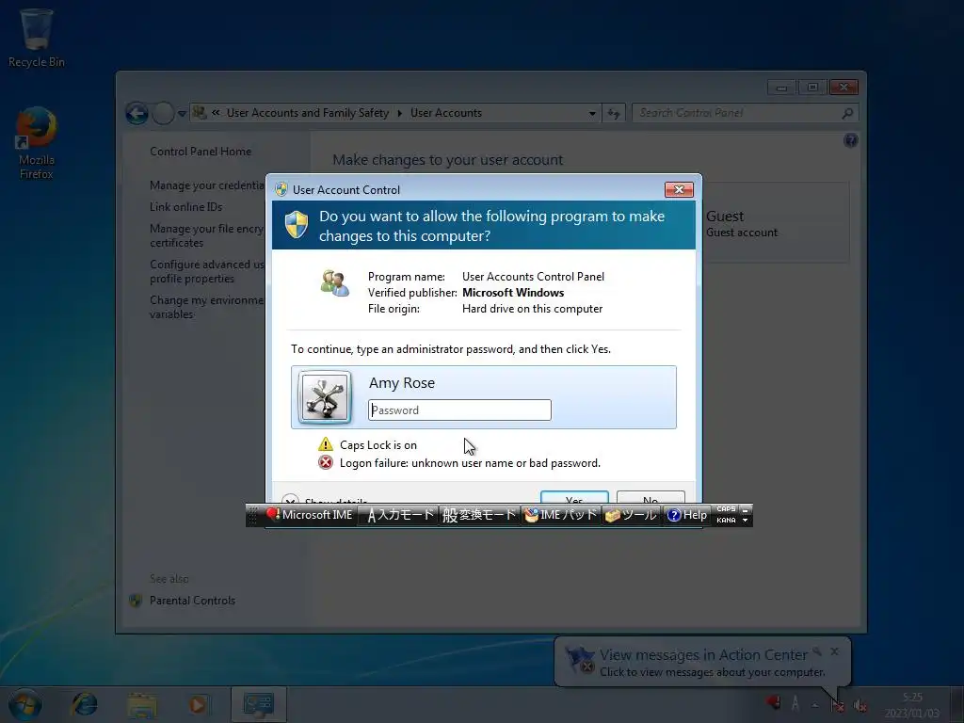
Task: Click the IME tray icon in taskbar
Action: [773, 701]
